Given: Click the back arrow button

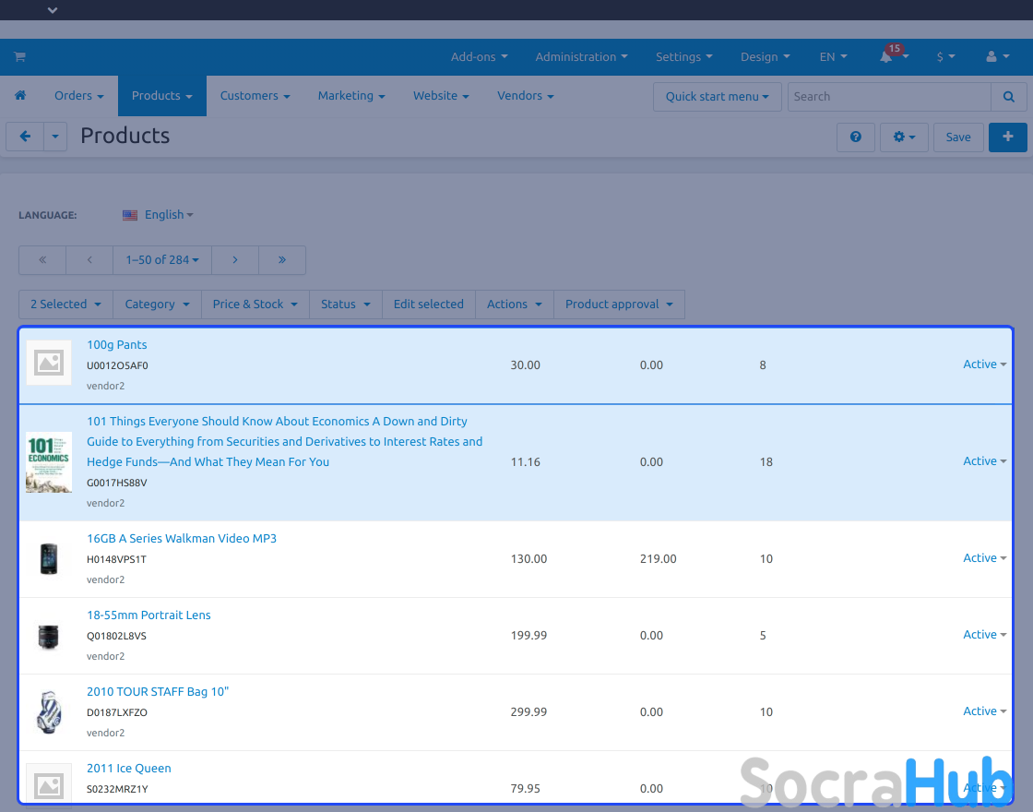Looking at the screenshot, I should click(25, 137).
